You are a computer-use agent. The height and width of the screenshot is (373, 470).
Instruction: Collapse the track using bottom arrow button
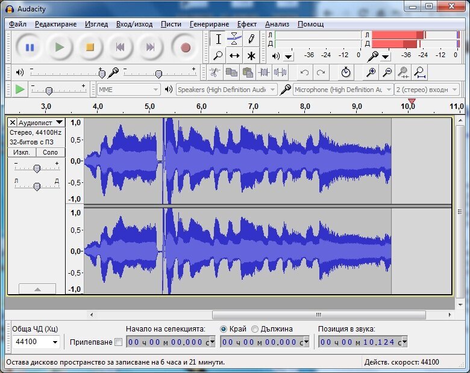pyautogui.click(x=37, y=289)
